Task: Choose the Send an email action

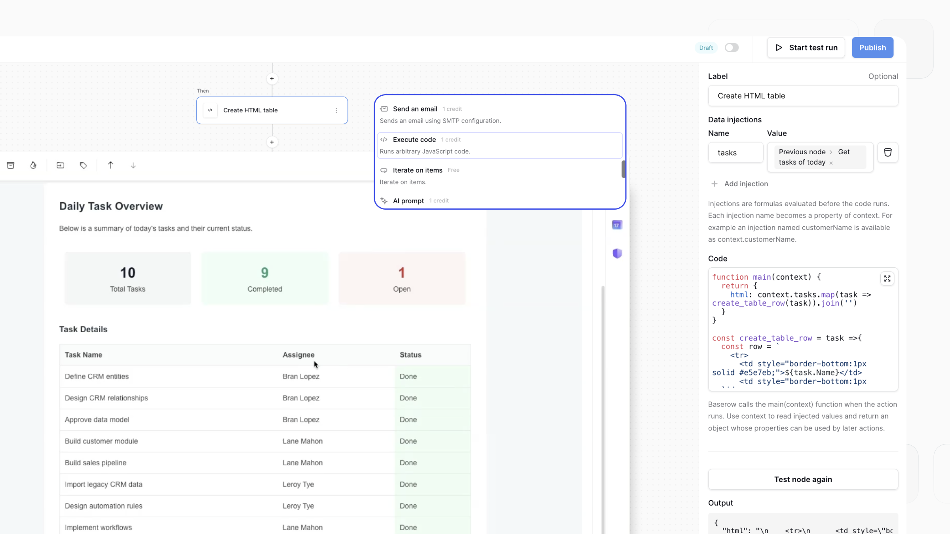Action: [x=500, y=115]
